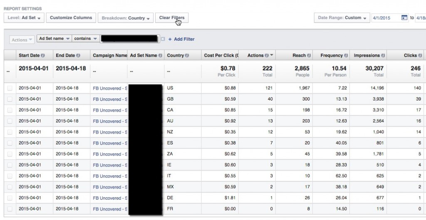The image size is (426, 220).
Task: Open the Date Range: Custom dropdown
Action: point(342,17)
